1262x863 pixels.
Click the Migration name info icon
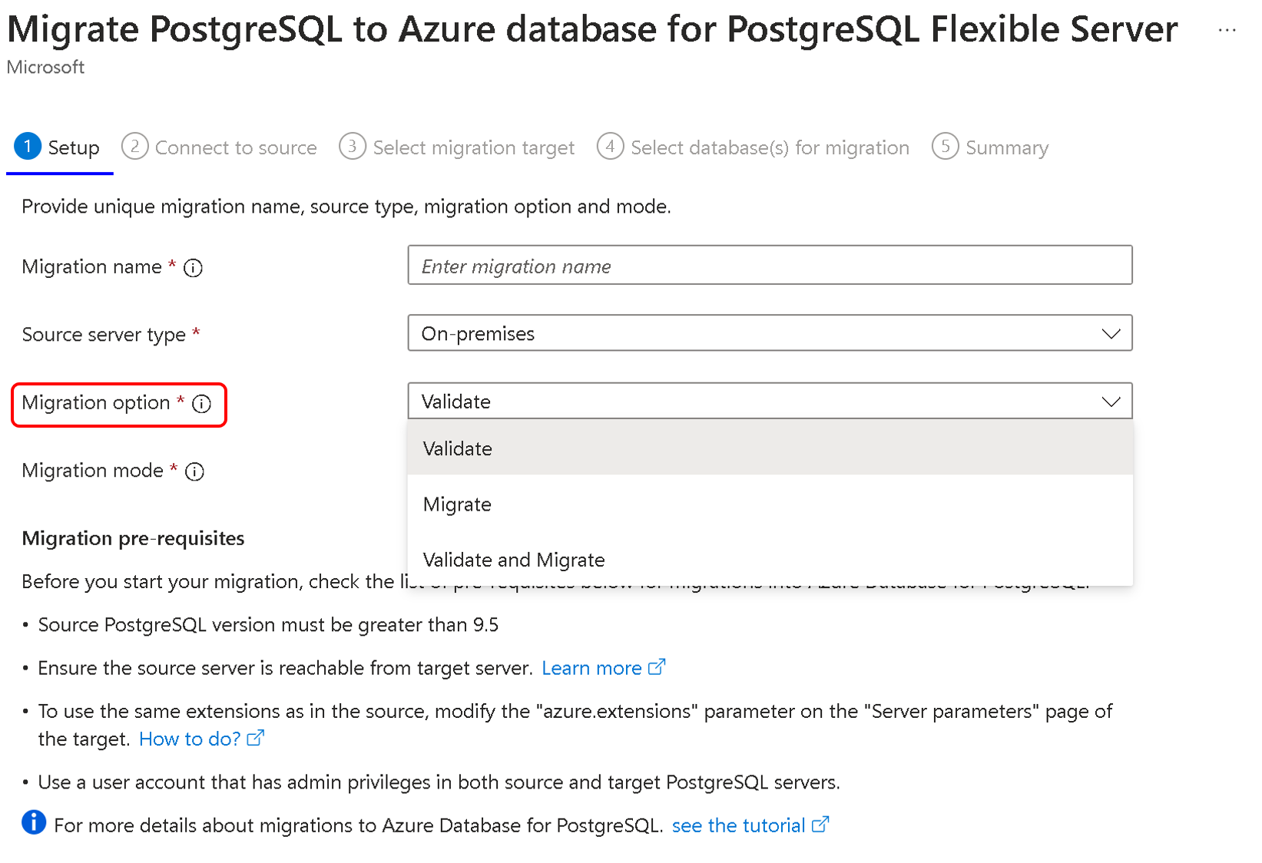[x=194, y=268]
